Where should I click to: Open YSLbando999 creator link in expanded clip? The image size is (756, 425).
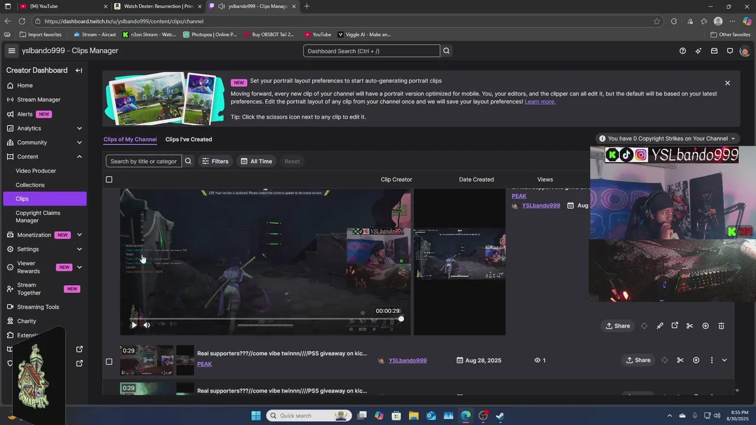[541, 205]
